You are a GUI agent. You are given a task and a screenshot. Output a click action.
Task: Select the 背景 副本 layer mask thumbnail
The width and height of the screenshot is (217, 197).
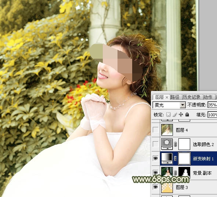(x=184, y=172)
